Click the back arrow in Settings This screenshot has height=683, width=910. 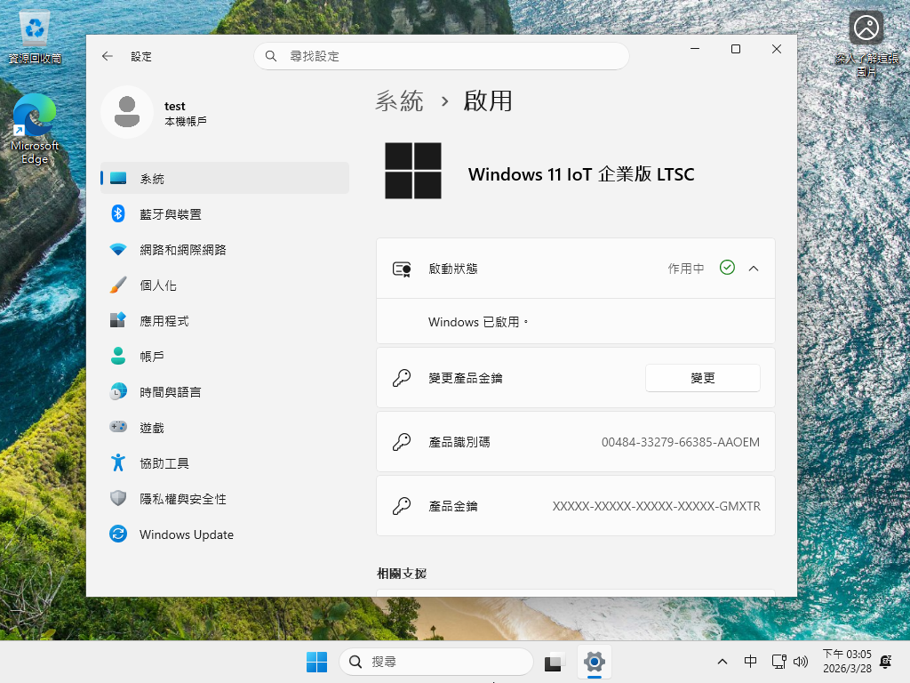coord(108,56)
